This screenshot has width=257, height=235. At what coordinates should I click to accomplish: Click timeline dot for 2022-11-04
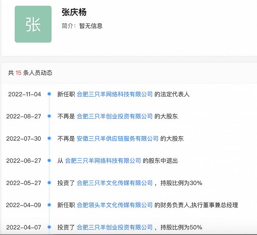(x=49, y=94)
